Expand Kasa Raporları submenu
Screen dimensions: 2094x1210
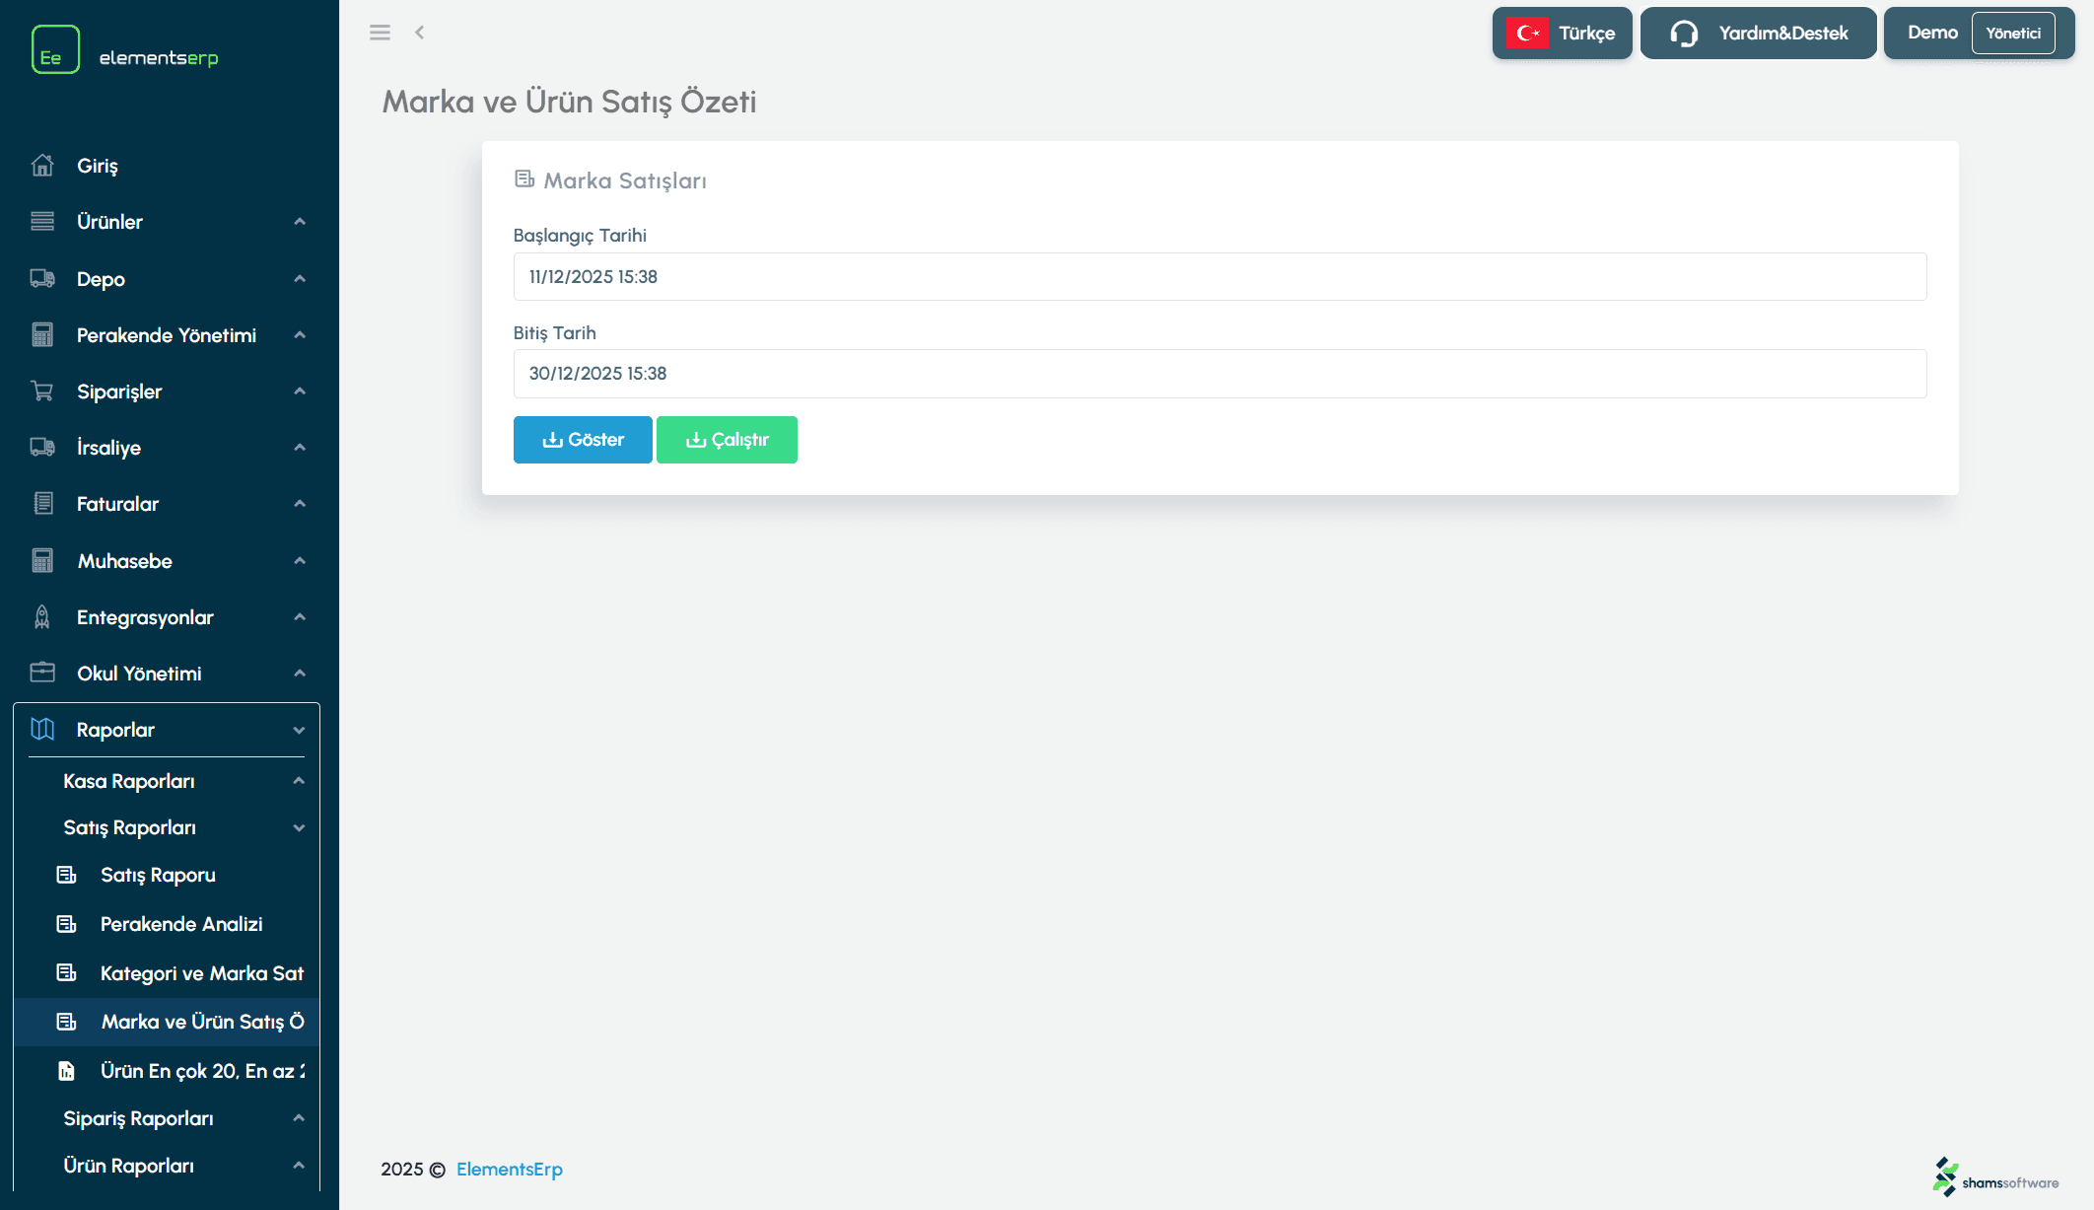pos(299,781)
